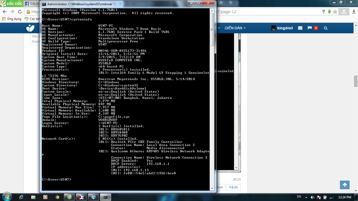Click the text 'WIN7-PC' host name value
Image resolution: width=358 pixels, height=201 pixels.
[106, 26]
